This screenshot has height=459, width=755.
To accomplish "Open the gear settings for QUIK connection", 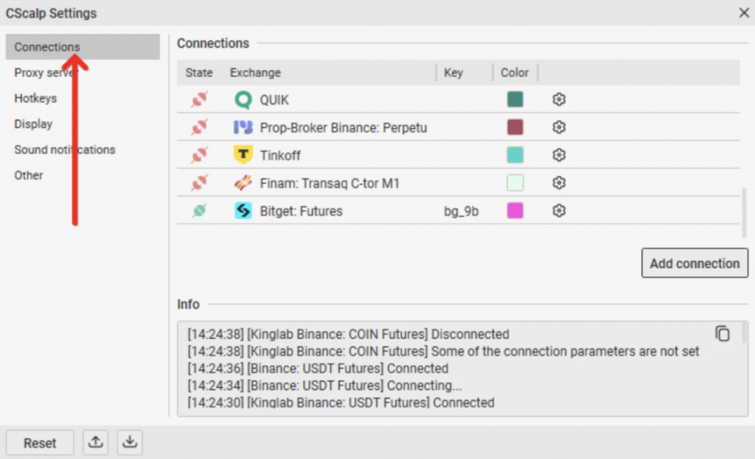I will [559, 99].
